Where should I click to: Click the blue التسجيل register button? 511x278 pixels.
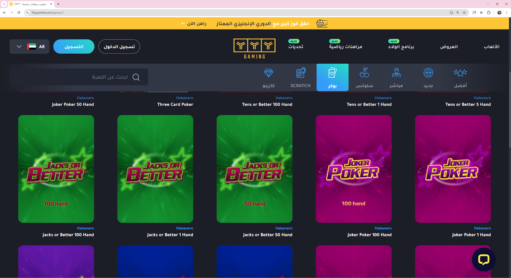[x=74, y=47]
